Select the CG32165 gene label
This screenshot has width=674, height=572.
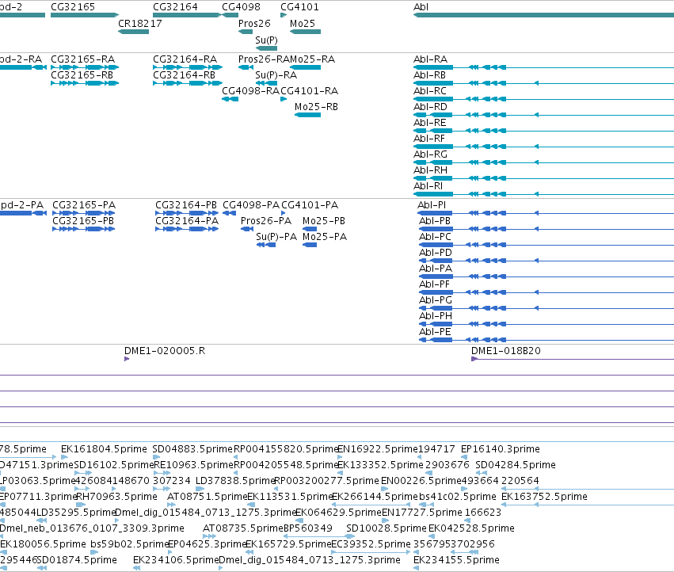pyautogui.click(x=73, y=7)
